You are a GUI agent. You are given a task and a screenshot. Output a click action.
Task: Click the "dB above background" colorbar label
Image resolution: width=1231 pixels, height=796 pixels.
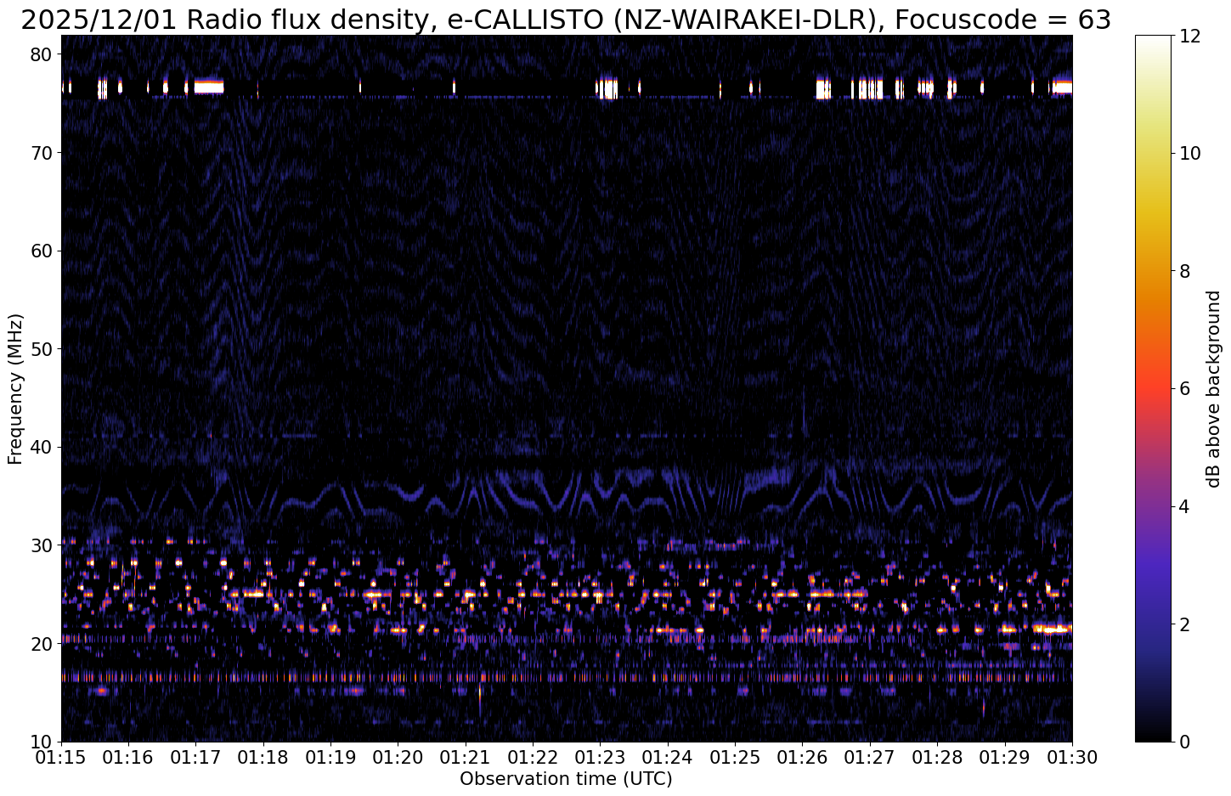pyautogui.click(x=1213, y=388)
